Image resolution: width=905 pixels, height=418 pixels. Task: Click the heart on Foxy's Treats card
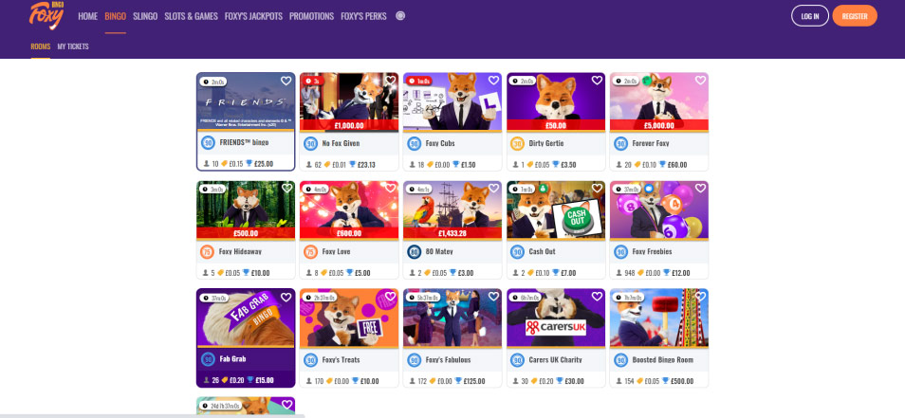point(390,297)
